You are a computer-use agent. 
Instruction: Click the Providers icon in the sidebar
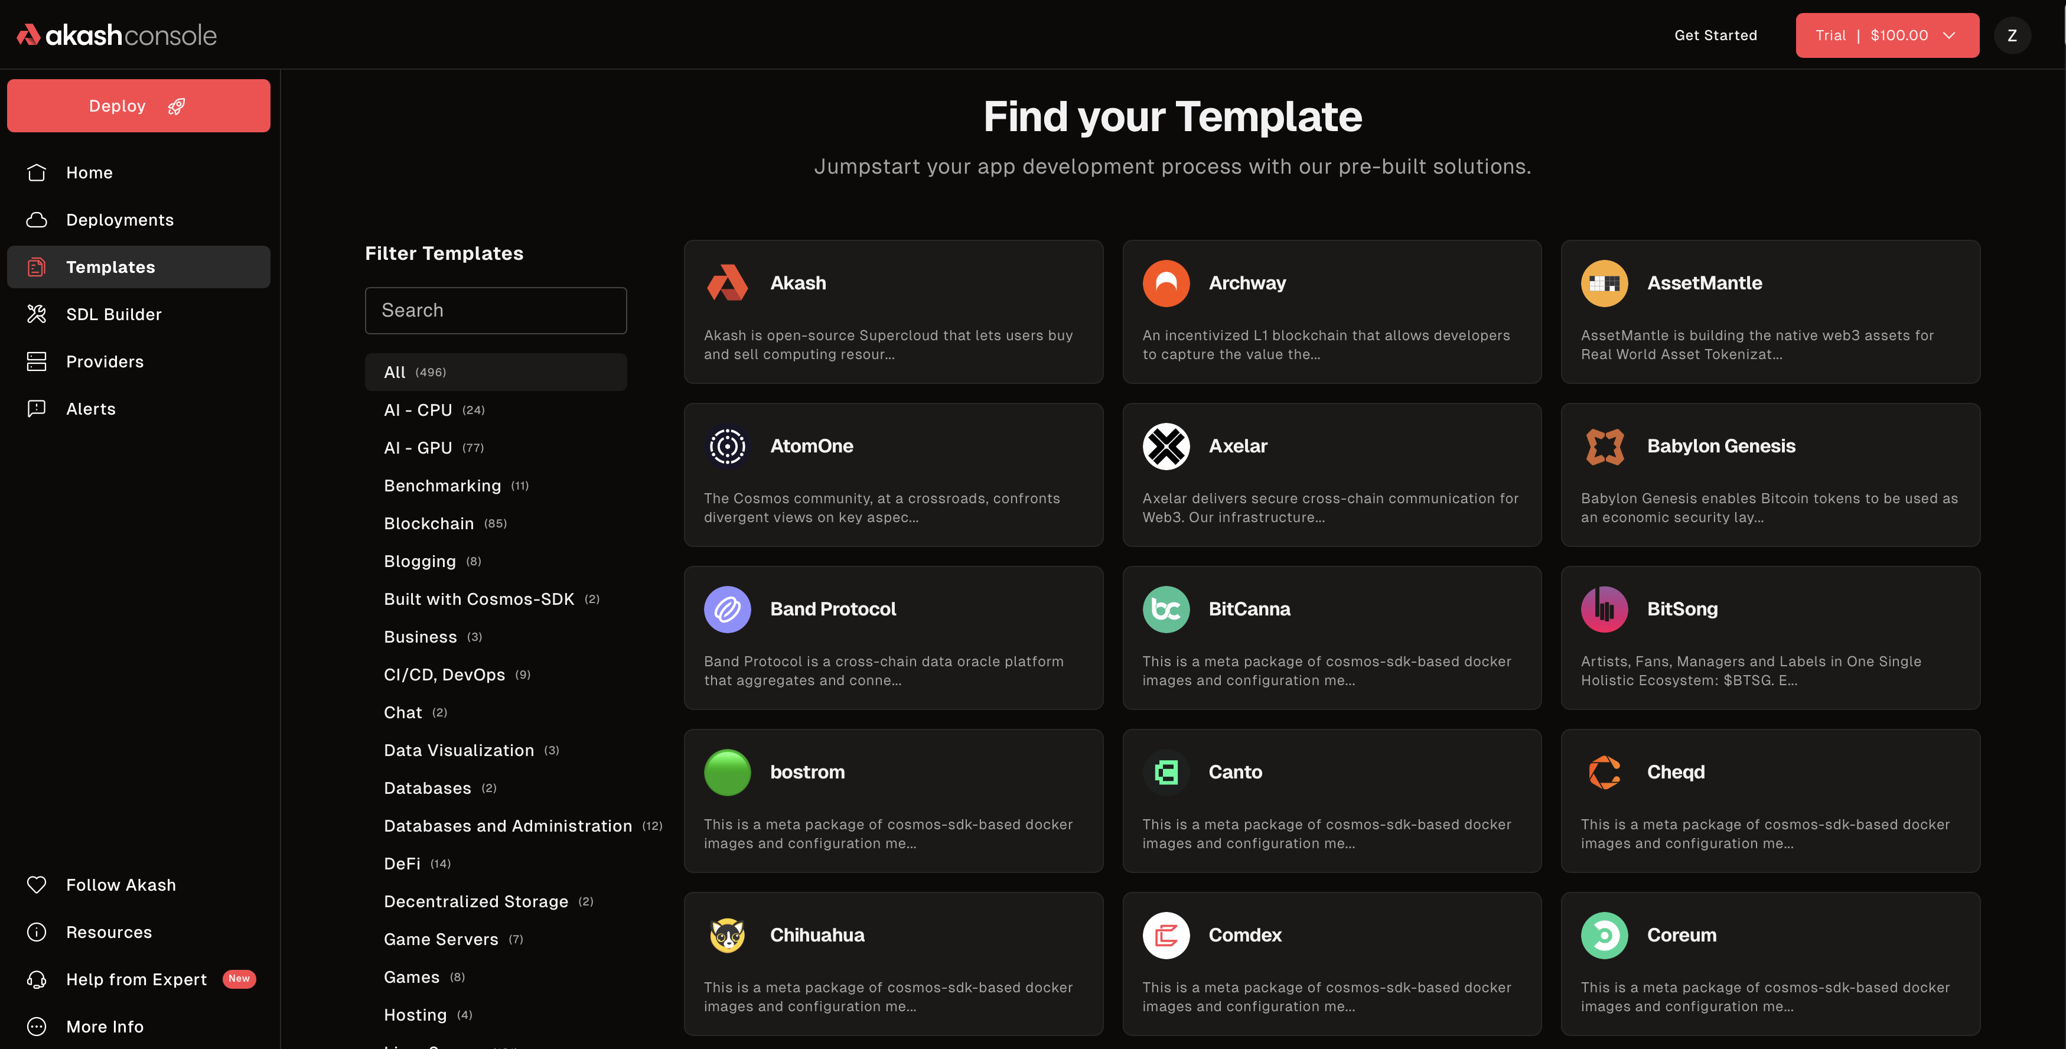[37, 361]
